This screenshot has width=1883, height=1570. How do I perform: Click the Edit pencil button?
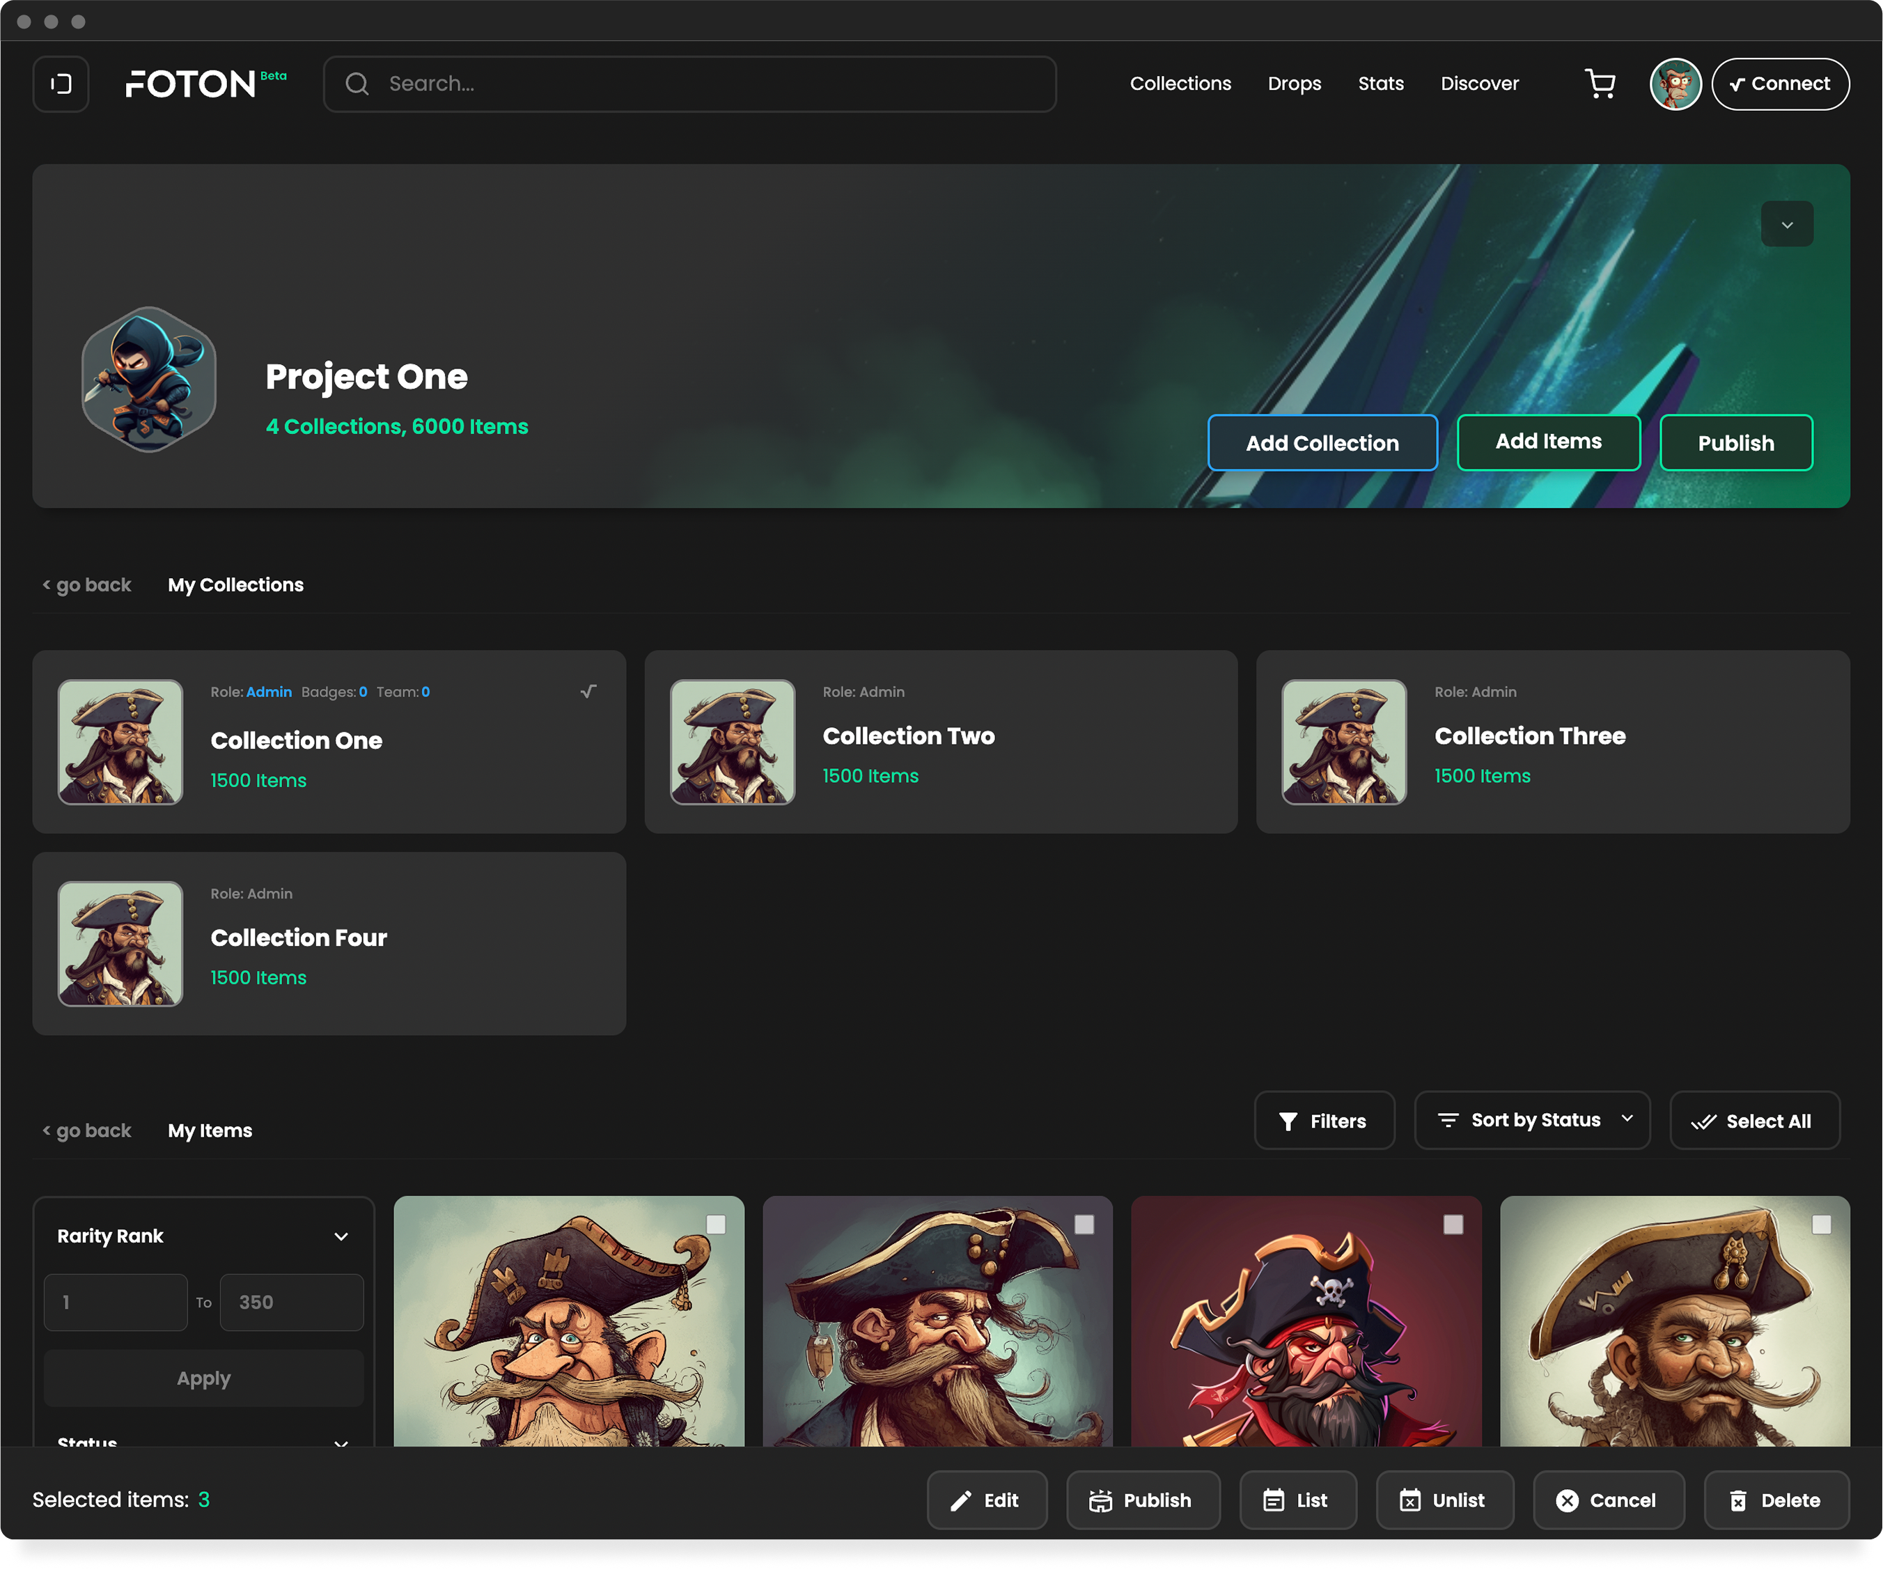[986, 1500]
